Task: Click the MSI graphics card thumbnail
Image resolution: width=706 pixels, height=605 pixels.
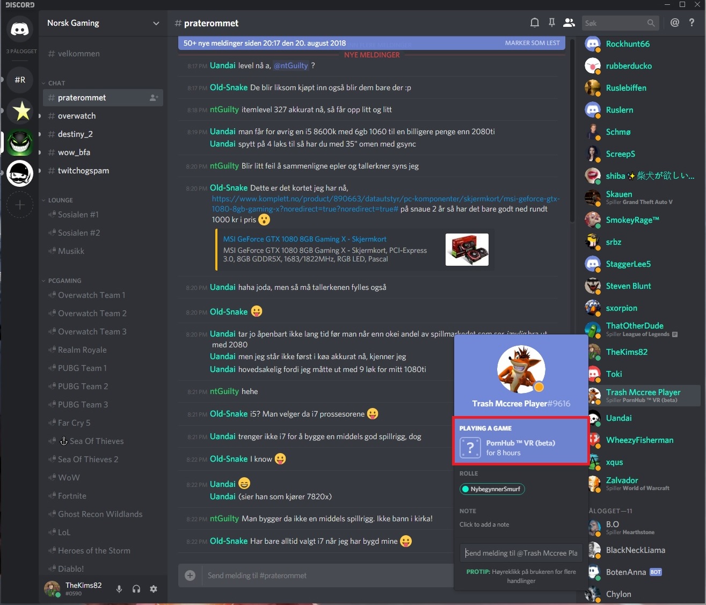Action: 467,250
